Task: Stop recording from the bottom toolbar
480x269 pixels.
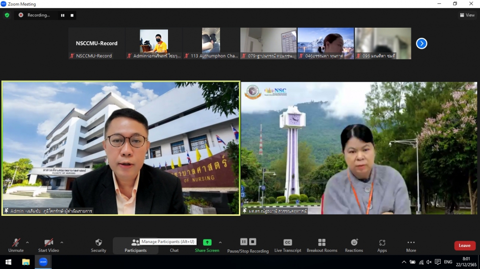Action: pyautogui.click(x=252, y=242)
